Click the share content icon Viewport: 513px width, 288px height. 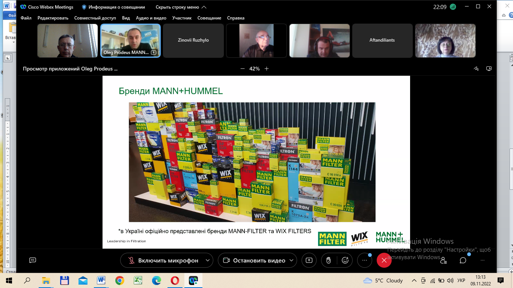point(309,261)
